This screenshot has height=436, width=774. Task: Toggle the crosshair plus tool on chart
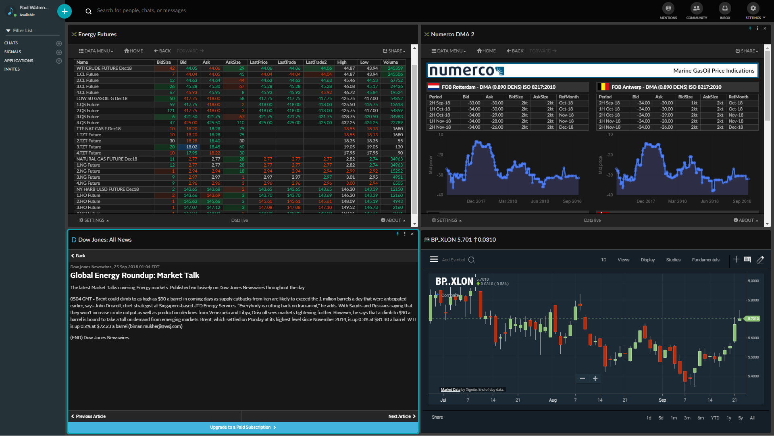tap(736, 259)
